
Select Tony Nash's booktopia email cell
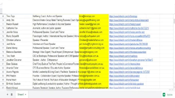coord(94,56)
